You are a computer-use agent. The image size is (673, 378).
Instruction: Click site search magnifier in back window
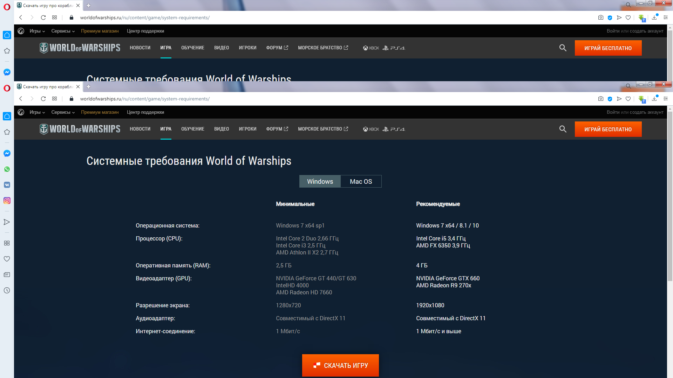tap(563, 48)
